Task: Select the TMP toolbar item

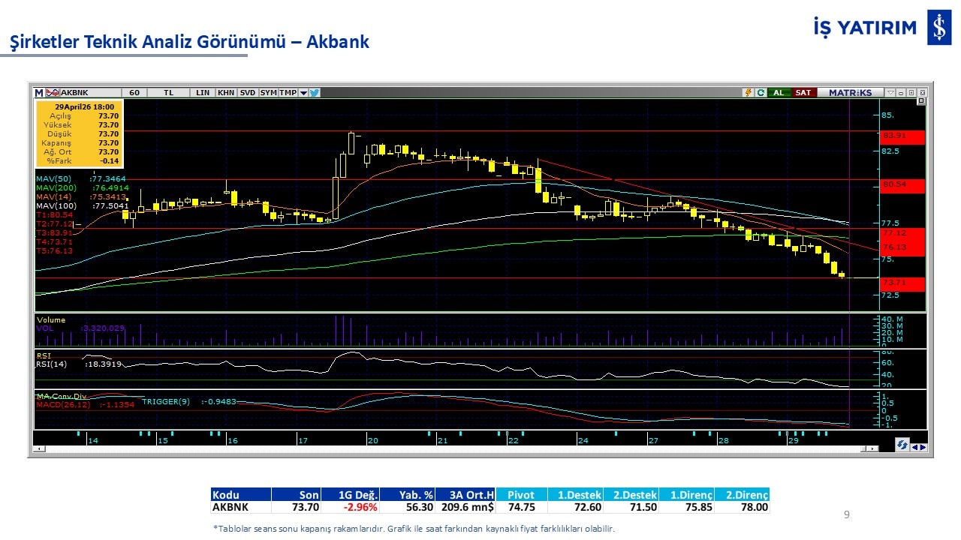Action: 288,93
